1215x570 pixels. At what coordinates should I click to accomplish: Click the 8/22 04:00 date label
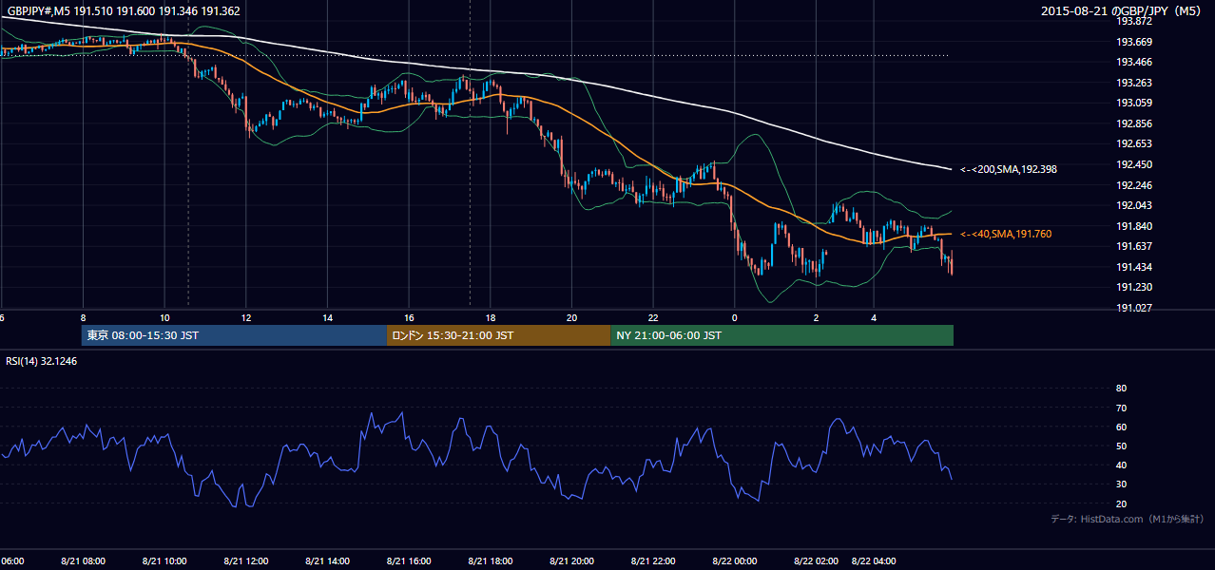click(x=874, y=561)
